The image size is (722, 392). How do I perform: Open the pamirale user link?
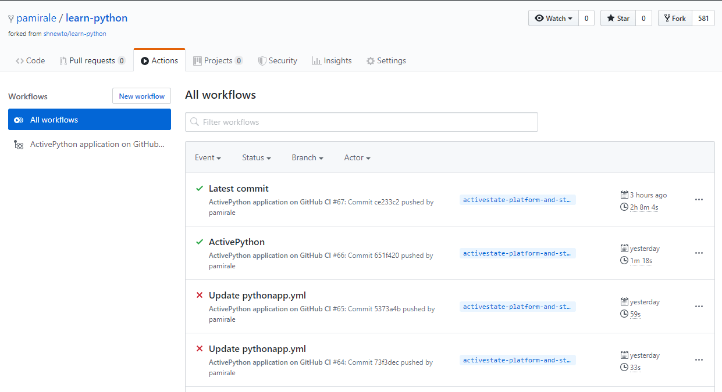(36, 18)
